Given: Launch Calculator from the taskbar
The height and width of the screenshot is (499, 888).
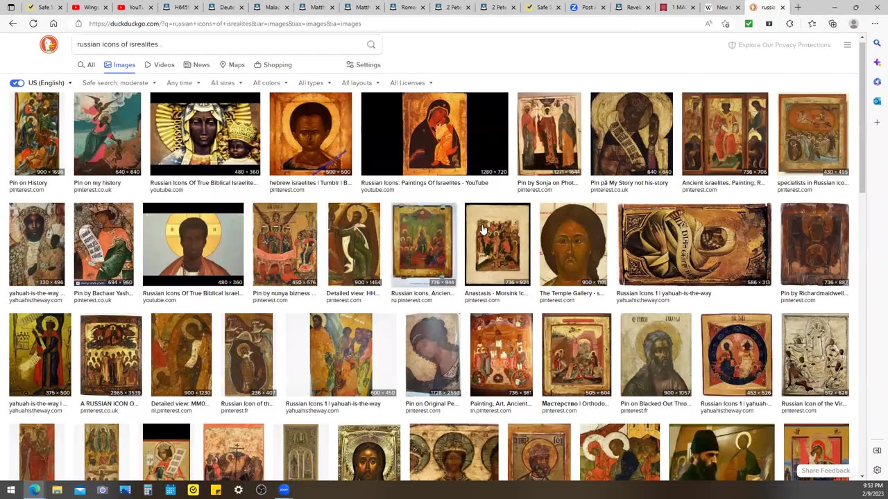Looking at the screenshot, I should pos(148,490).
